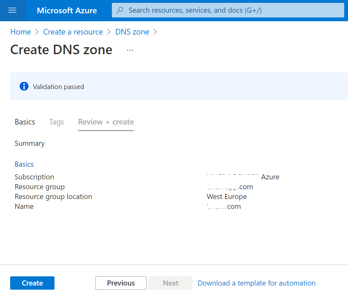Download a template for automation

click(x=256, y=283)
